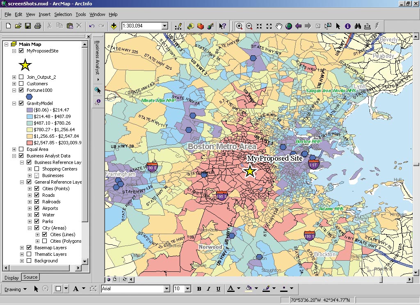Open the Find binoculars tool

point(358,26)
